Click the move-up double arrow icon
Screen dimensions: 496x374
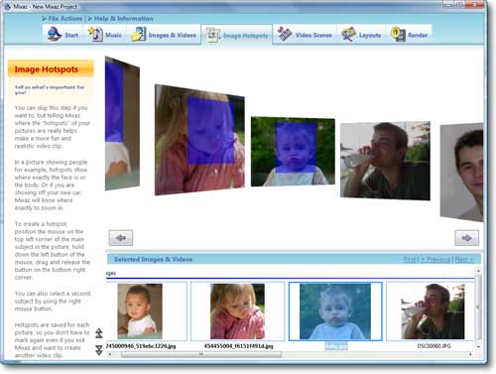tap(99, 333)
